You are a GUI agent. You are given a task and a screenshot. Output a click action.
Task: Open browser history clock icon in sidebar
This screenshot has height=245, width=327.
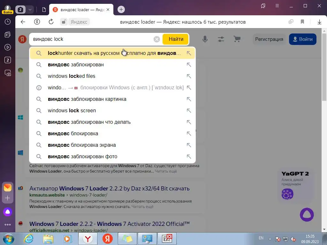[8, 22]
